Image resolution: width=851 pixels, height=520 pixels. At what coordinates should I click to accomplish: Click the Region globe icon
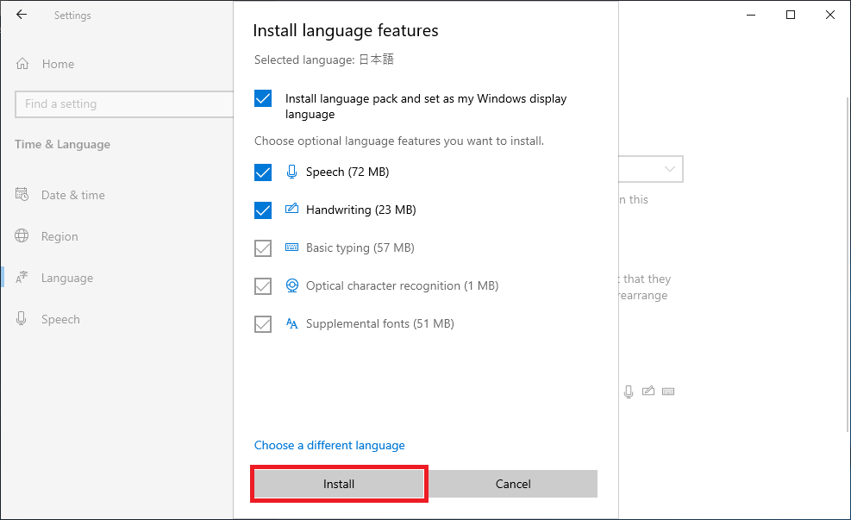point(22,235)
